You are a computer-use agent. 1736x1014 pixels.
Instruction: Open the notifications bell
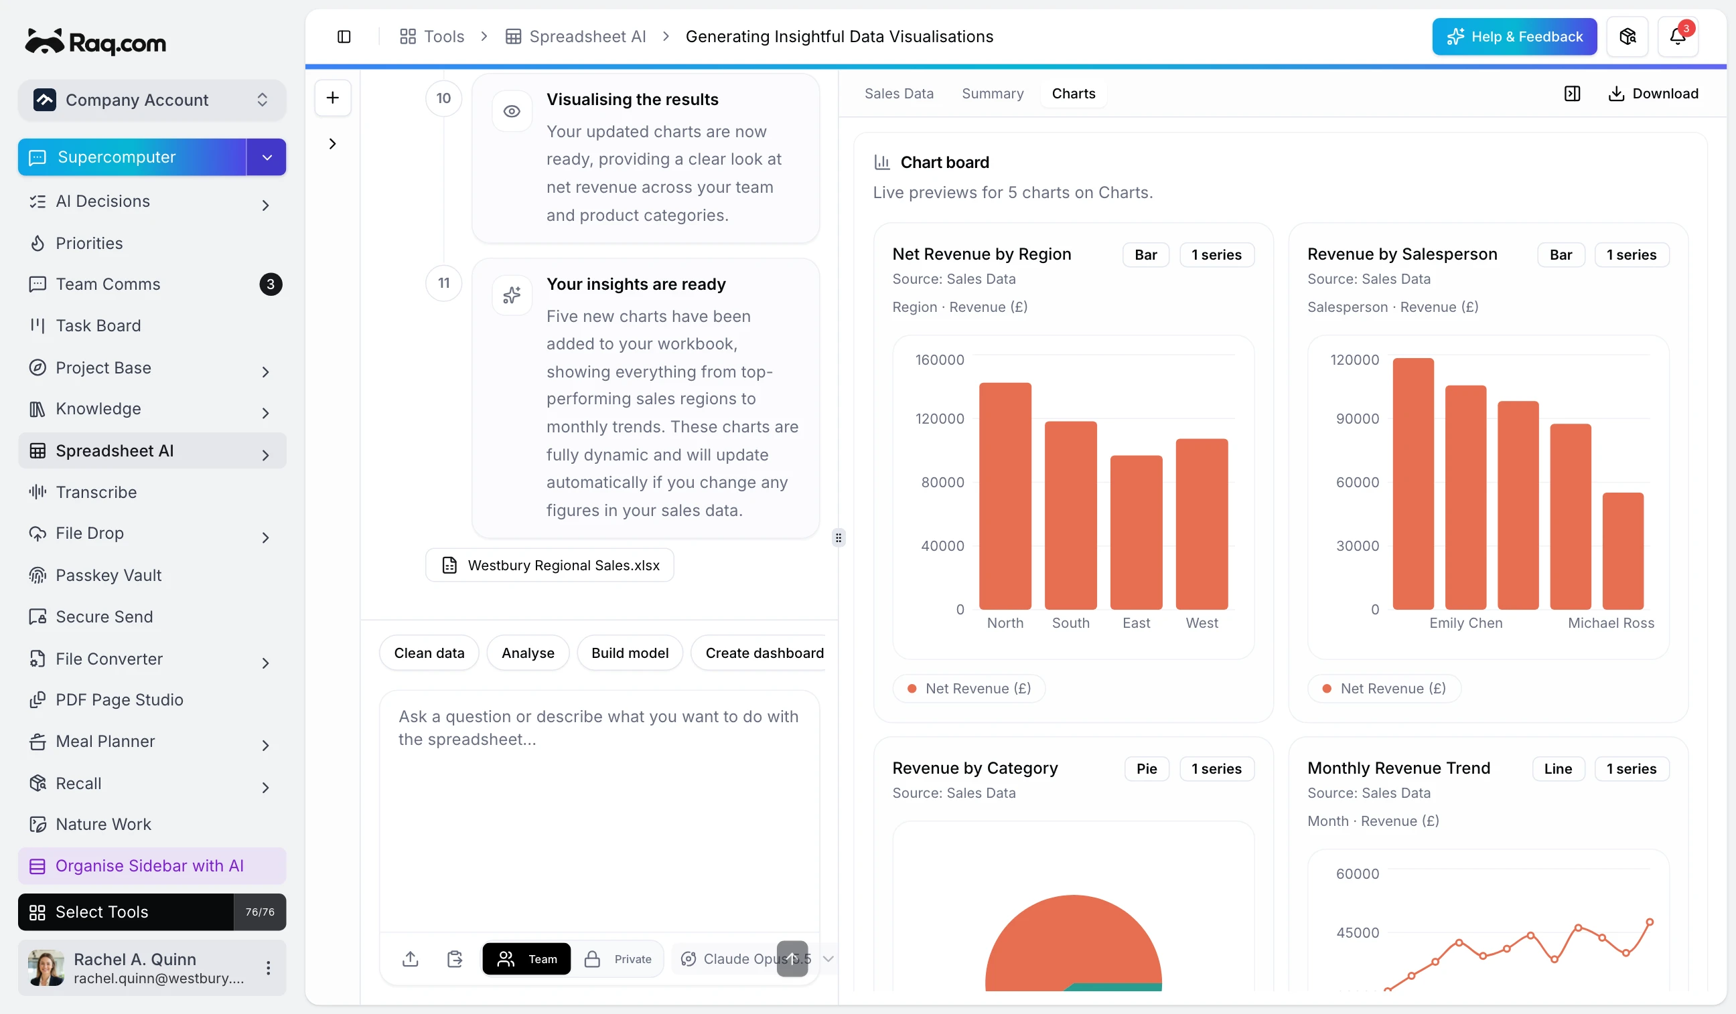(1678, 37)
